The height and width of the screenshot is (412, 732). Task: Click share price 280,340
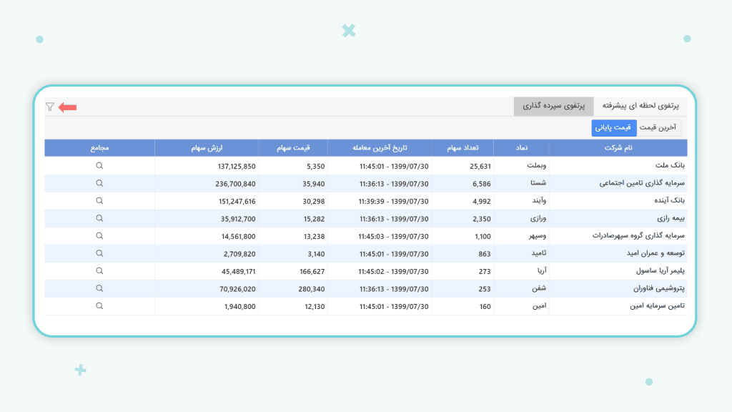coord(312,289)
